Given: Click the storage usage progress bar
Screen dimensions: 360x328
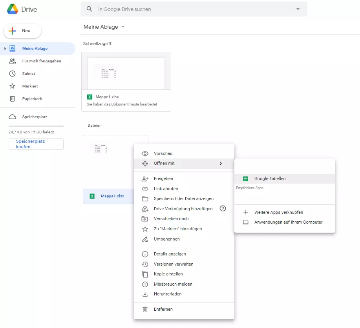Looking at the screenshot, I should 36,126.
